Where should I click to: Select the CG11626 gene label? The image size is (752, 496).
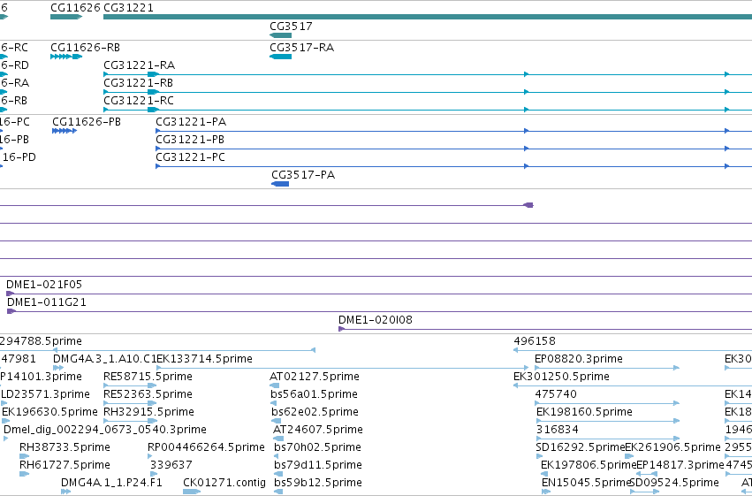pos(75,8)
